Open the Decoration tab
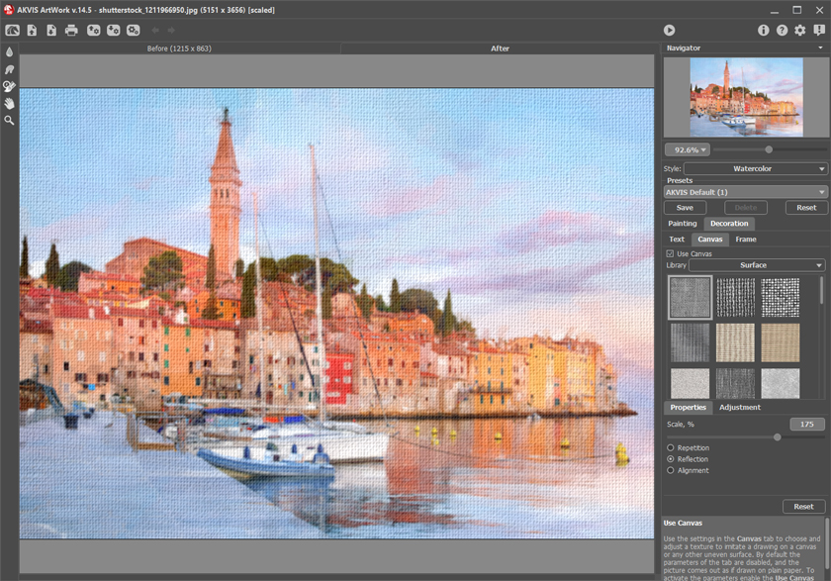This screenshot has height=581, width=831. tap(729, 224)
